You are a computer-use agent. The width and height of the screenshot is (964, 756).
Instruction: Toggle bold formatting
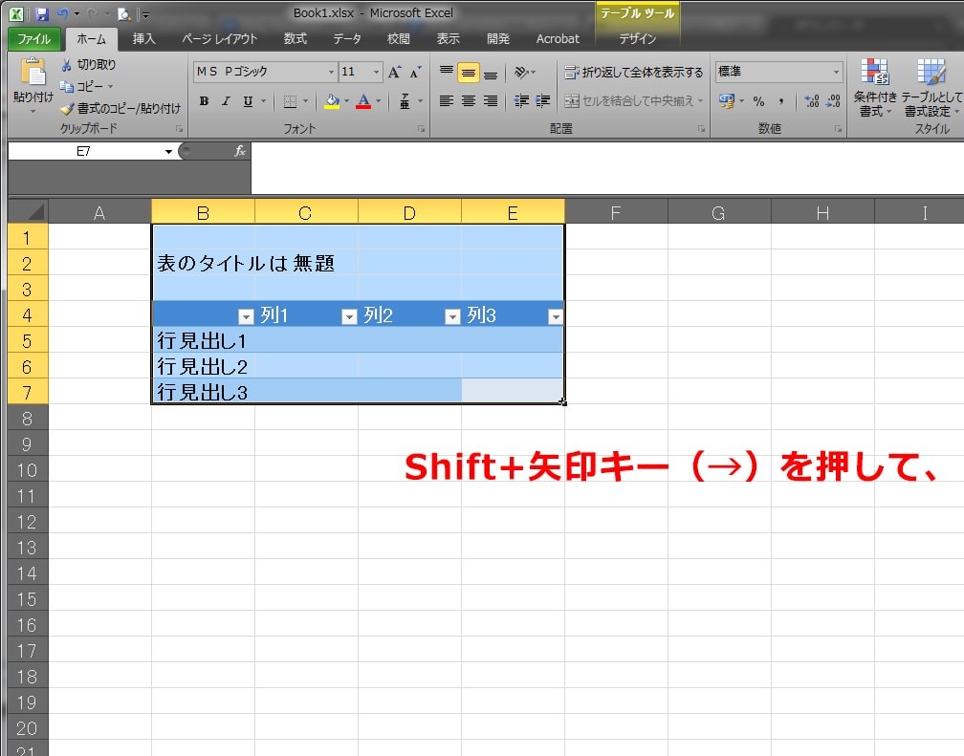click(x=204, y=100)
